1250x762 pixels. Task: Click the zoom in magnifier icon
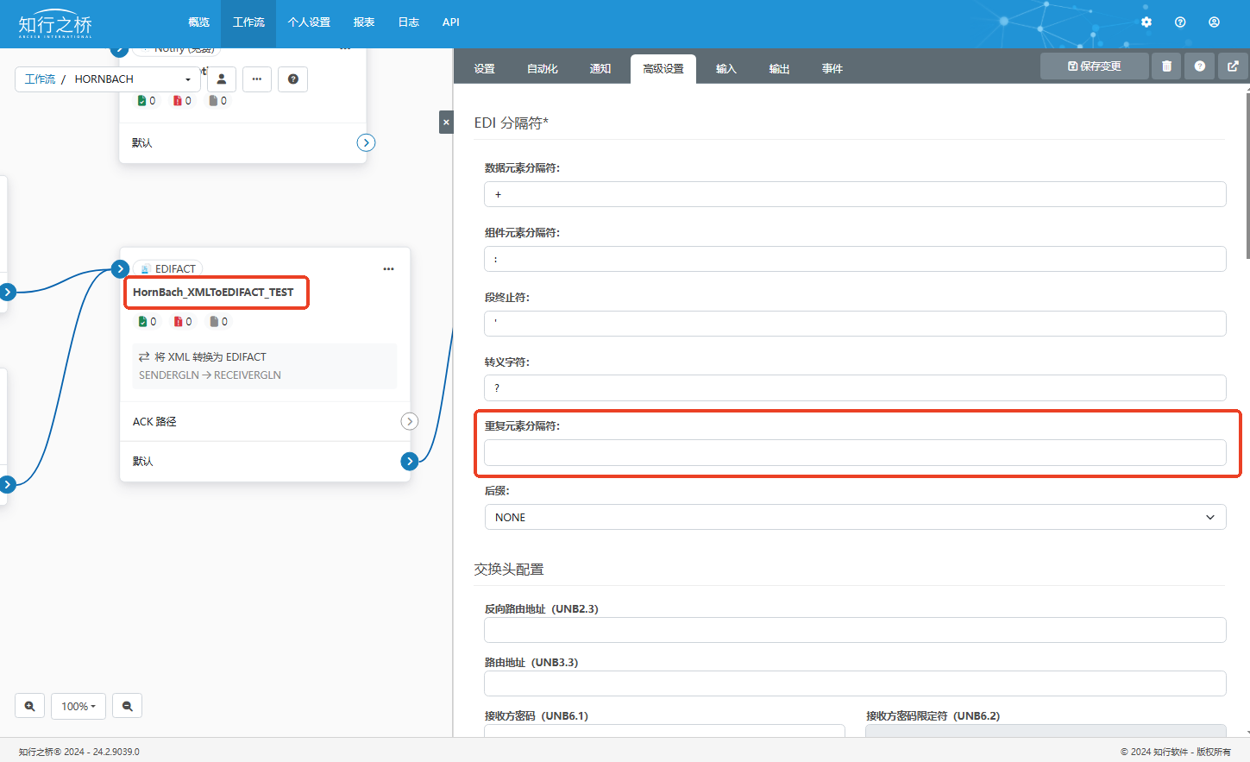pos(29,706)
